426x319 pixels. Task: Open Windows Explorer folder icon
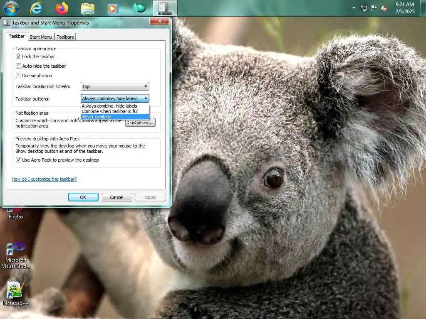pos(87,8)
